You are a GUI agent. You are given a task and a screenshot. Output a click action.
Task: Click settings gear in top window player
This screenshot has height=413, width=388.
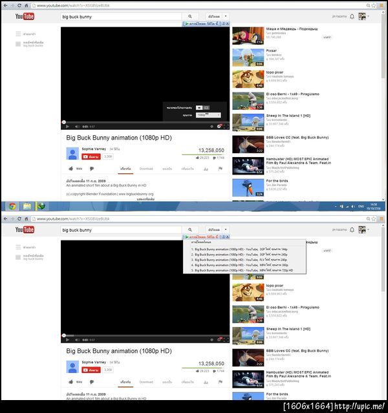[x=219, y=127]
